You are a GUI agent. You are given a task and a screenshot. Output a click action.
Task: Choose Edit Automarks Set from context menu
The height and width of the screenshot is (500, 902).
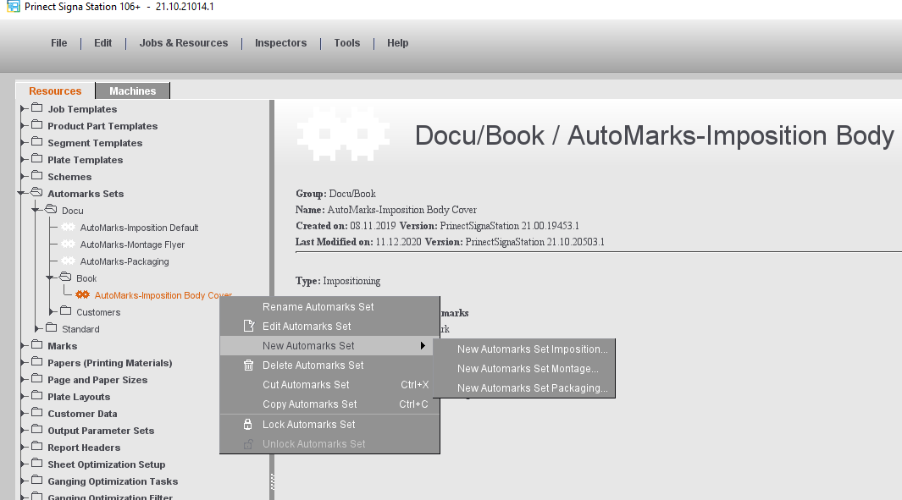click(329, 327)
